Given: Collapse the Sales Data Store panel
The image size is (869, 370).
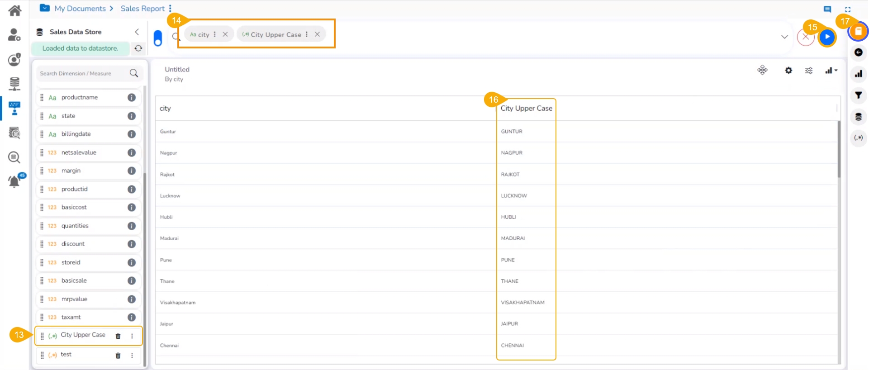Looking at the screenshot, I should click(x=137, y=32).
